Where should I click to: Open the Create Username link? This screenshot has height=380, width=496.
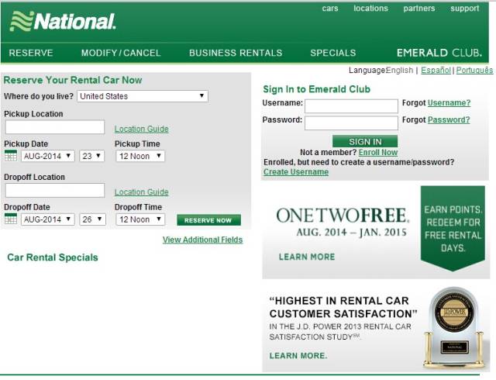[296, 172]
